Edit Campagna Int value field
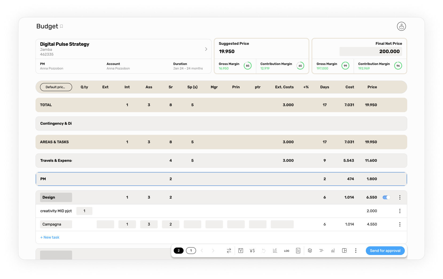The image size is (443, 279). coord(127,224)
